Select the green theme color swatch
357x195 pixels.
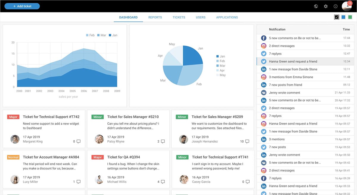click(350, 17)
